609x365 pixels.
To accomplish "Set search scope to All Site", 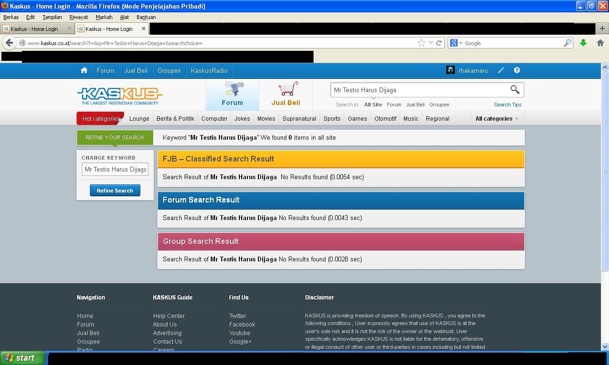I will point(373,105).
